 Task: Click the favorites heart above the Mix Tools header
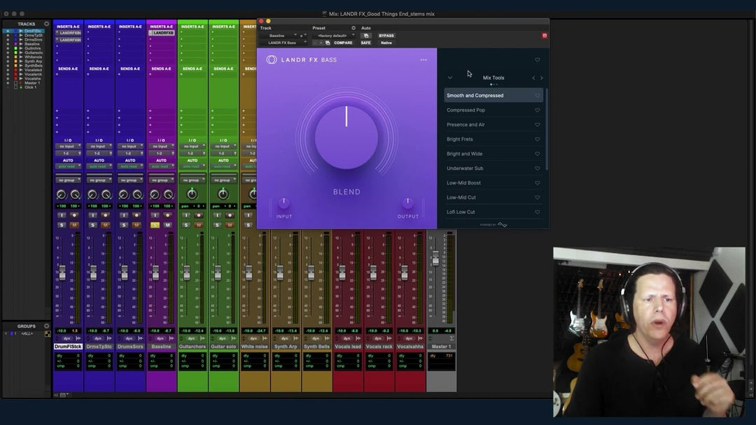(537, 59)
